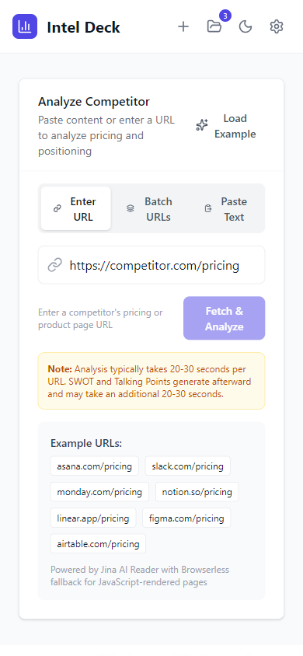Click the plus icon for new analysis
Screen dimensions: 303x656
[x=183, y=26]
